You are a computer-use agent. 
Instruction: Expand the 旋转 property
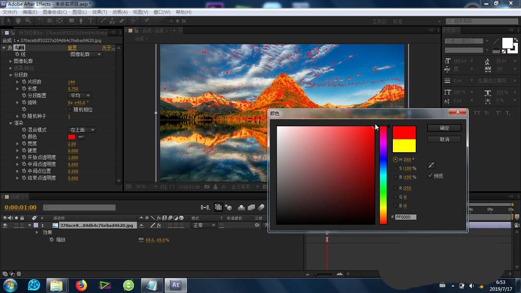(17, 102)
